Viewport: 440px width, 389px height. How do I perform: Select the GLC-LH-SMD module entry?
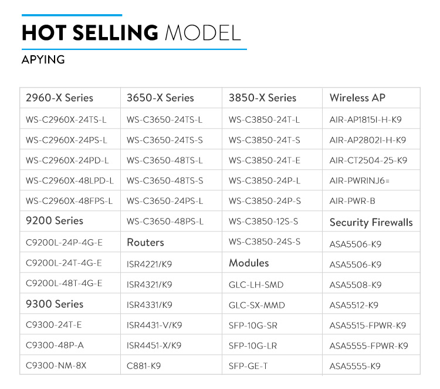256,285
